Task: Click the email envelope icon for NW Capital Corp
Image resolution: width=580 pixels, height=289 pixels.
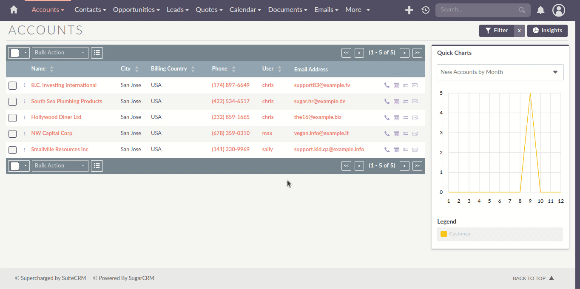Action: pos(415,133)
